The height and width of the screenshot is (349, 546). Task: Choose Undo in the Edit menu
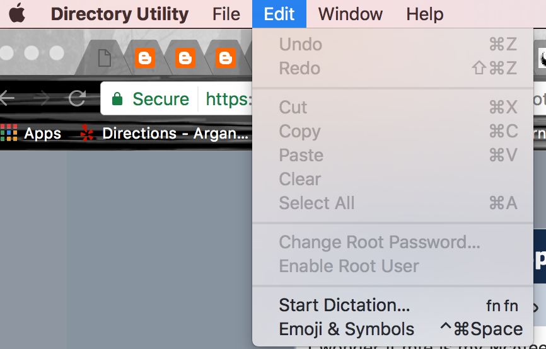(393, 45)
